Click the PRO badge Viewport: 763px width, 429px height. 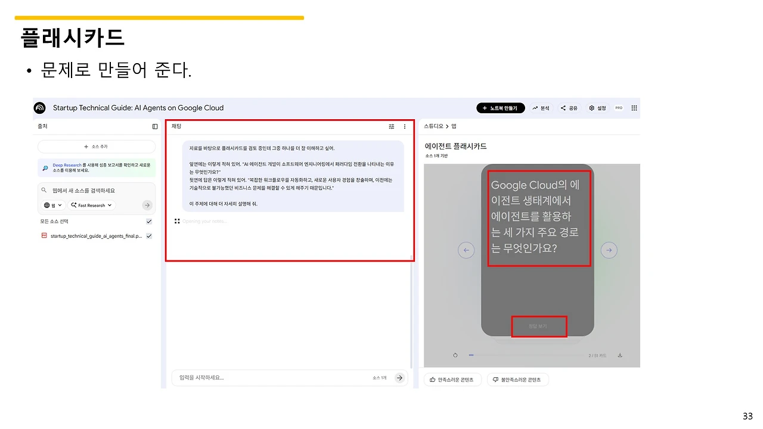tap(619, 108)
